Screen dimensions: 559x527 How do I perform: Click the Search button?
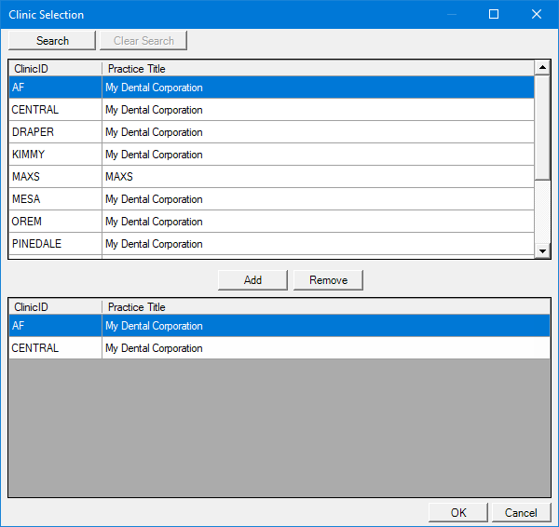(x=52, y=41)
